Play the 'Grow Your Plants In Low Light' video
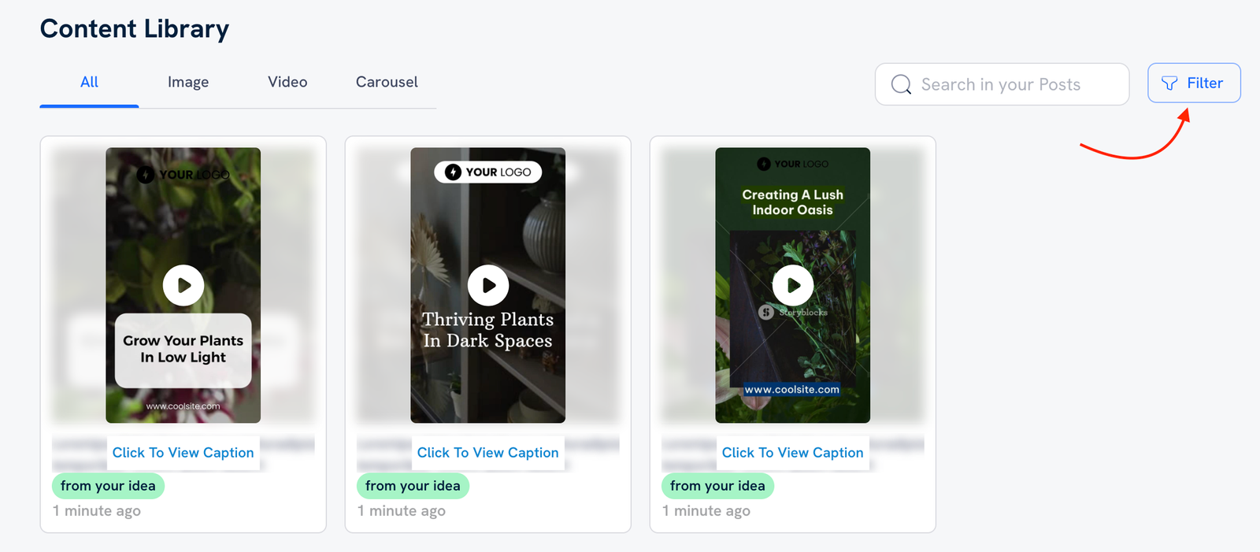This screenshot has width=1260, height=552. (183, 285)
